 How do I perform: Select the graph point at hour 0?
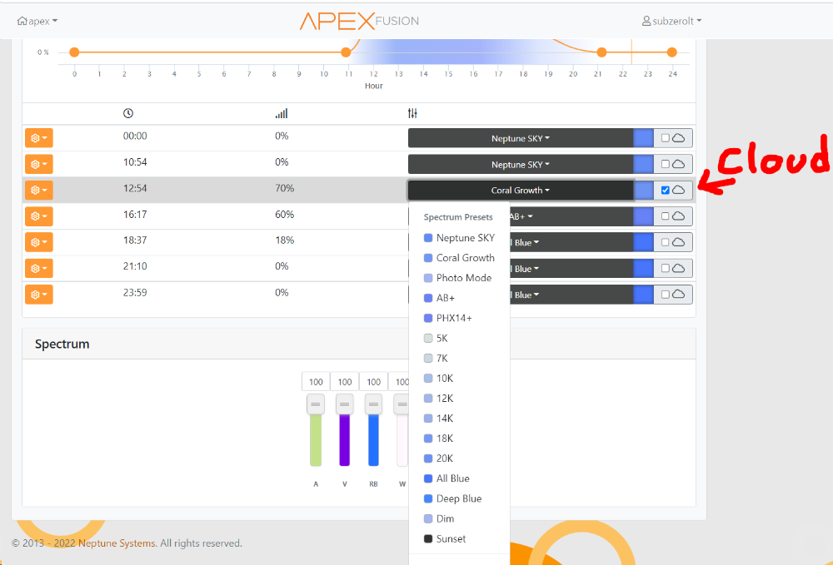coord(74,52)
